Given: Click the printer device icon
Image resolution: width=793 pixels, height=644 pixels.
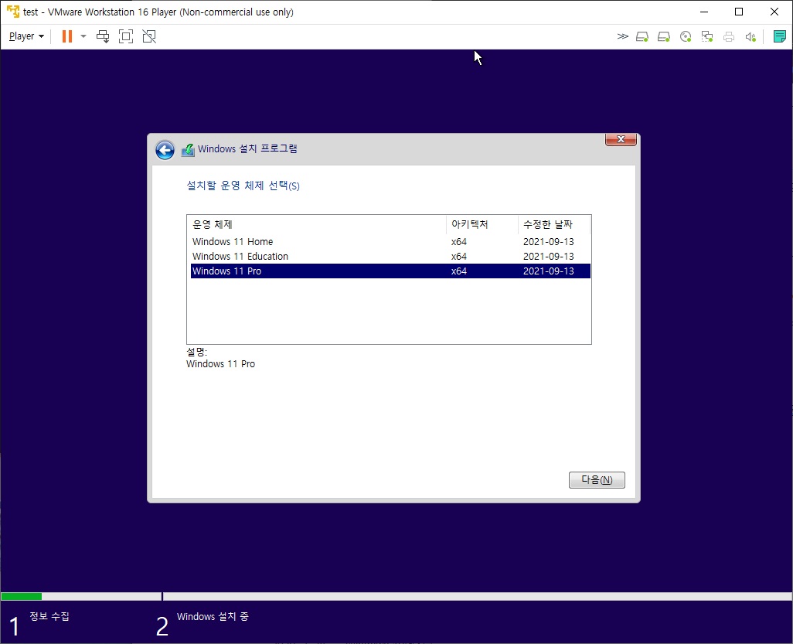Looking at the screenshot, I should [729, 36].
